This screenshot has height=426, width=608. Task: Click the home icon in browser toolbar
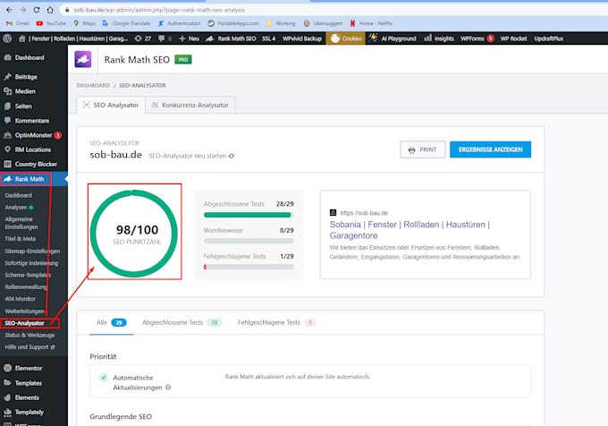(50, 10)
